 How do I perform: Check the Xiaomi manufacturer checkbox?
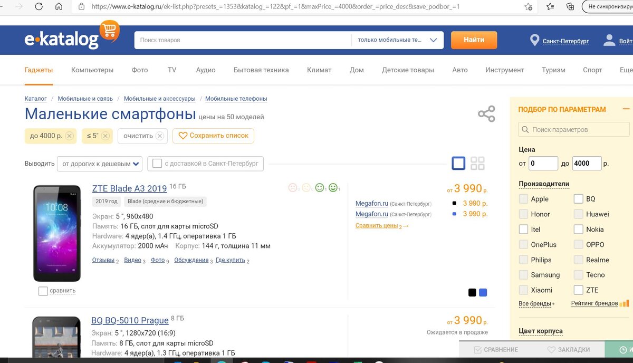pyautogui.click(x=523, y=290)
